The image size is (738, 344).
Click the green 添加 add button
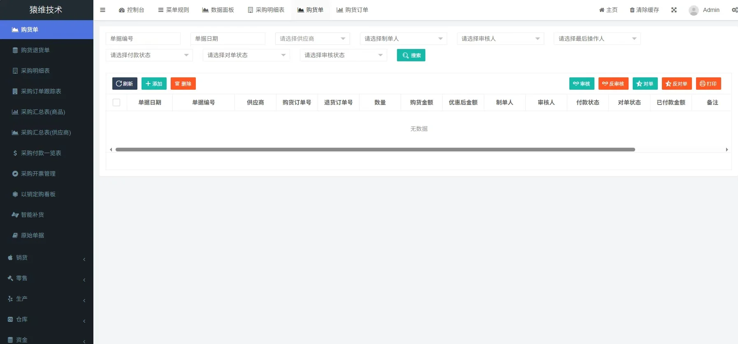(154, 84)
